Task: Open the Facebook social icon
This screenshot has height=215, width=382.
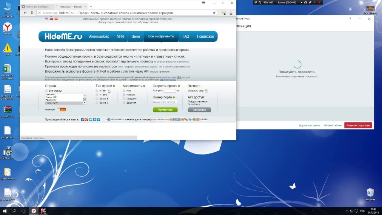Action: 83,119
